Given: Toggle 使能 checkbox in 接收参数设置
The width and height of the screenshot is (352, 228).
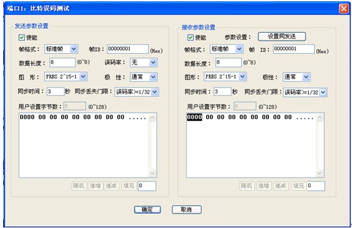Looking at the screenshot, I should click(190, 37).
